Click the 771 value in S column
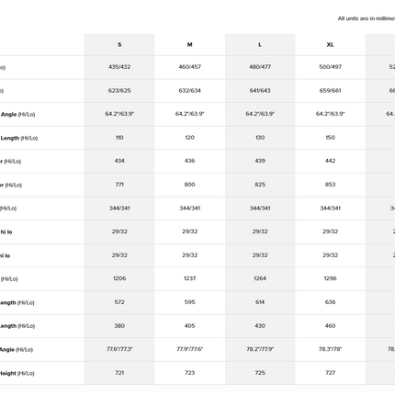 [x=119, y=185]
